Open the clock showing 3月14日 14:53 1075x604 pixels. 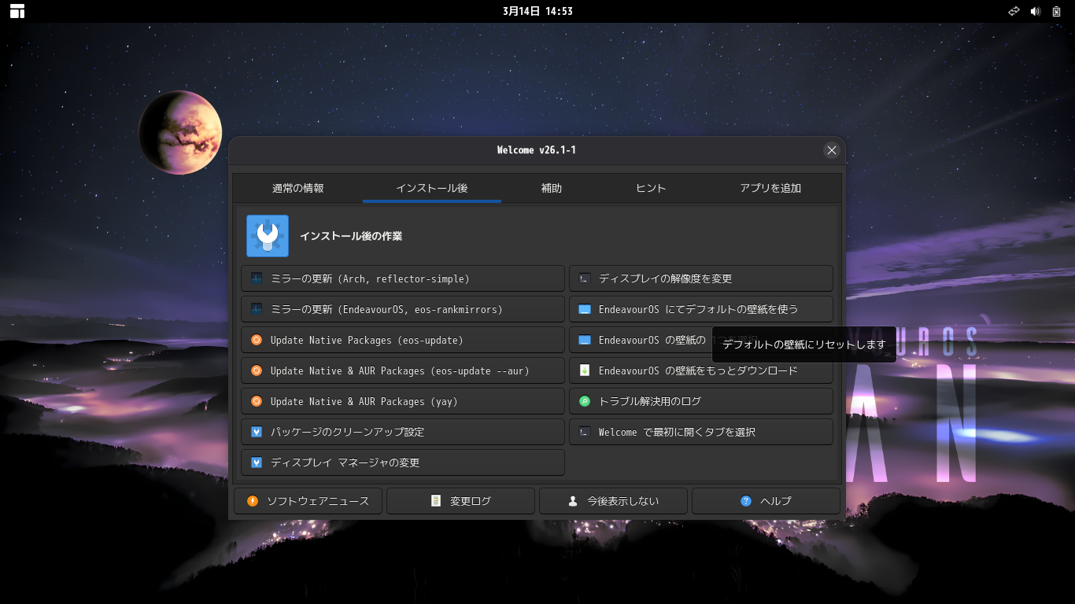(537, 11)
